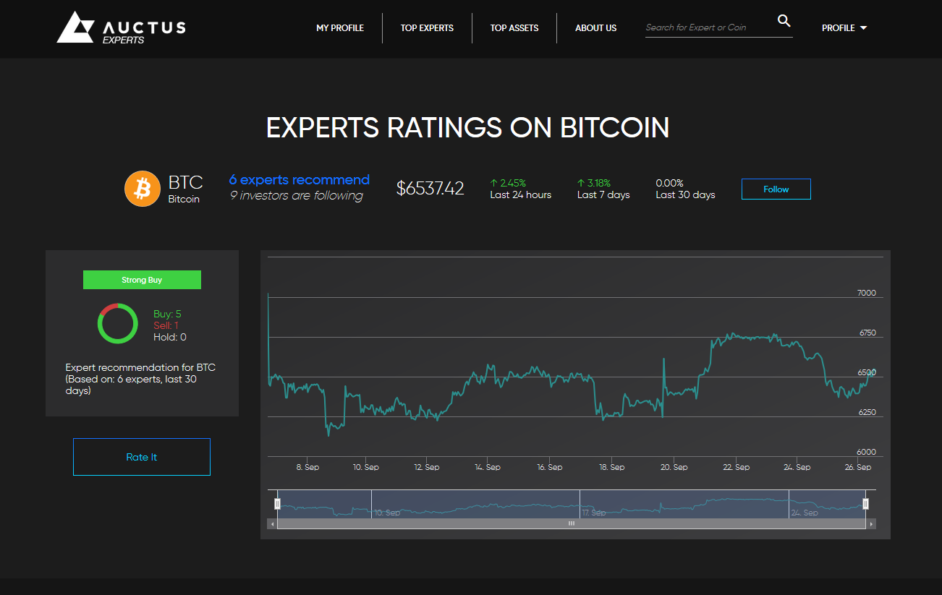Go to Top Experts section

pos(427,28)
